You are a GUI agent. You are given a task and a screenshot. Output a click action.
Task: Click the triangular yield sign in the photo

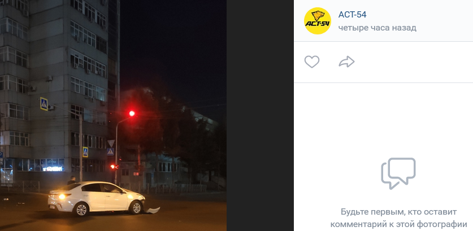[x=111, y=143]
